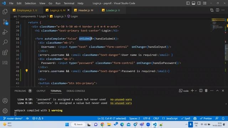
Task: Open the Edit menu
Action: point(19,3)
